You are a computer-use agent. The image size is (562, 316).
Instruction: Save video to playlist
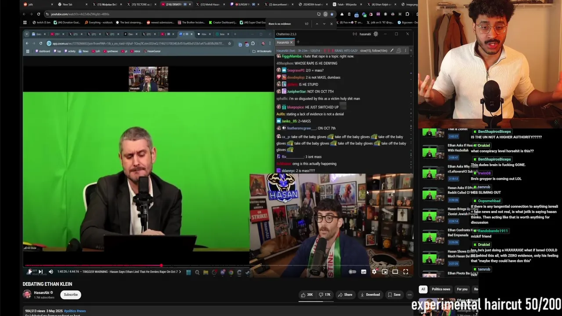[x=394, y=295]
